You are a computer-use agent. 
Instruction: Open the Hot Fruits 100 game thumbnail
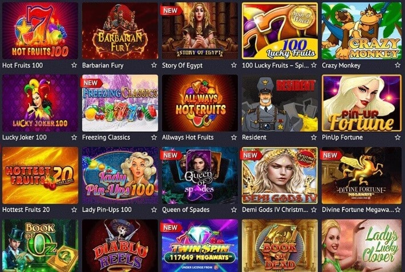click(40, 31)
